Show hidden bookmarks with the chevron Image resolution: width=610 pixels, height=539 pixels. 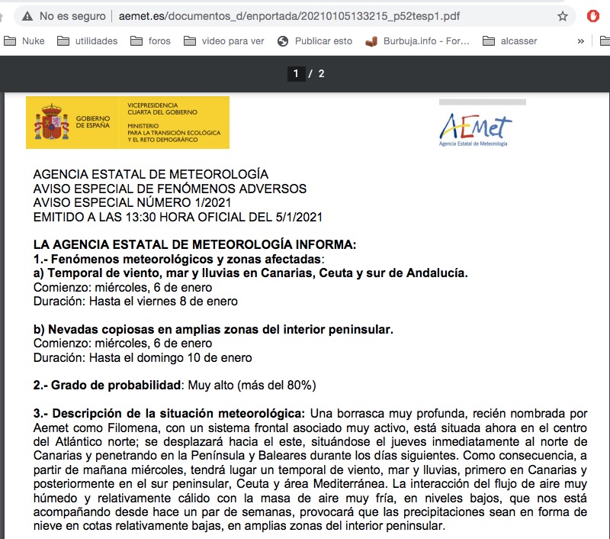click(581, 41)
